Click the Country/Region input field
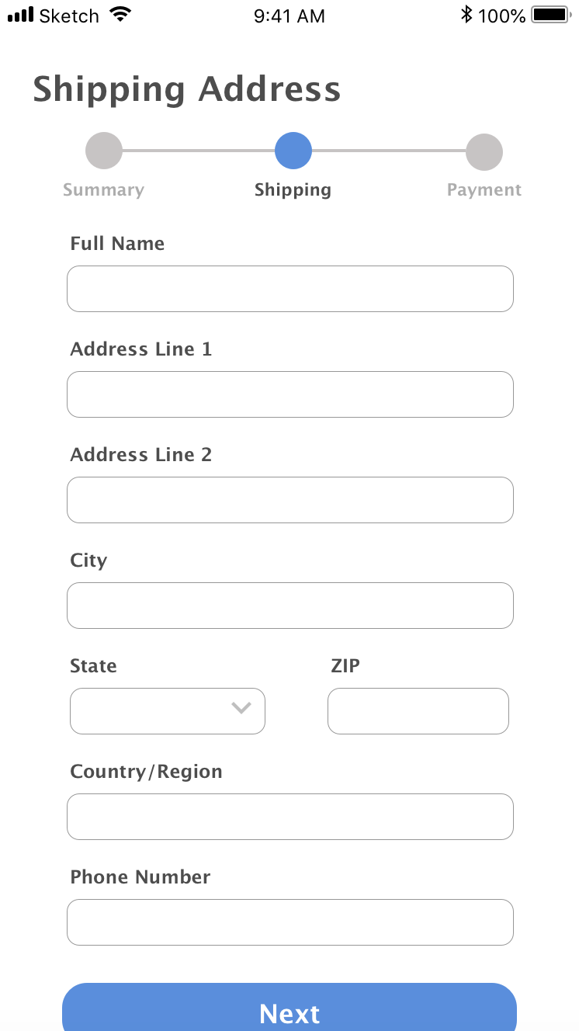579x1031 pixels. coord(290,817)
